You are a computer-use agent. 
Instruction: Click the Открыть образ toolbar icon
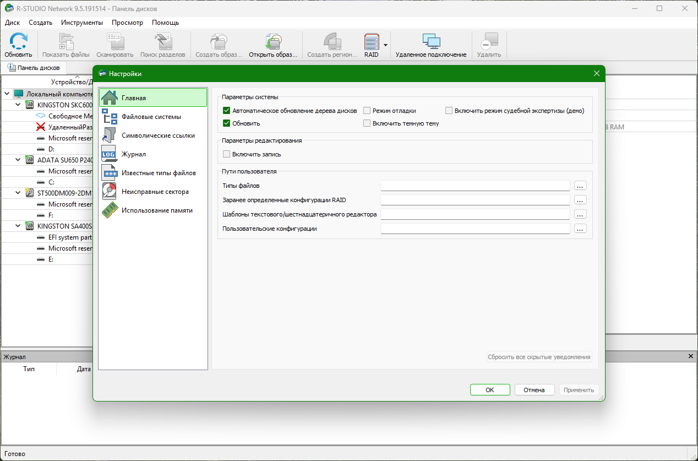(273, 41)
